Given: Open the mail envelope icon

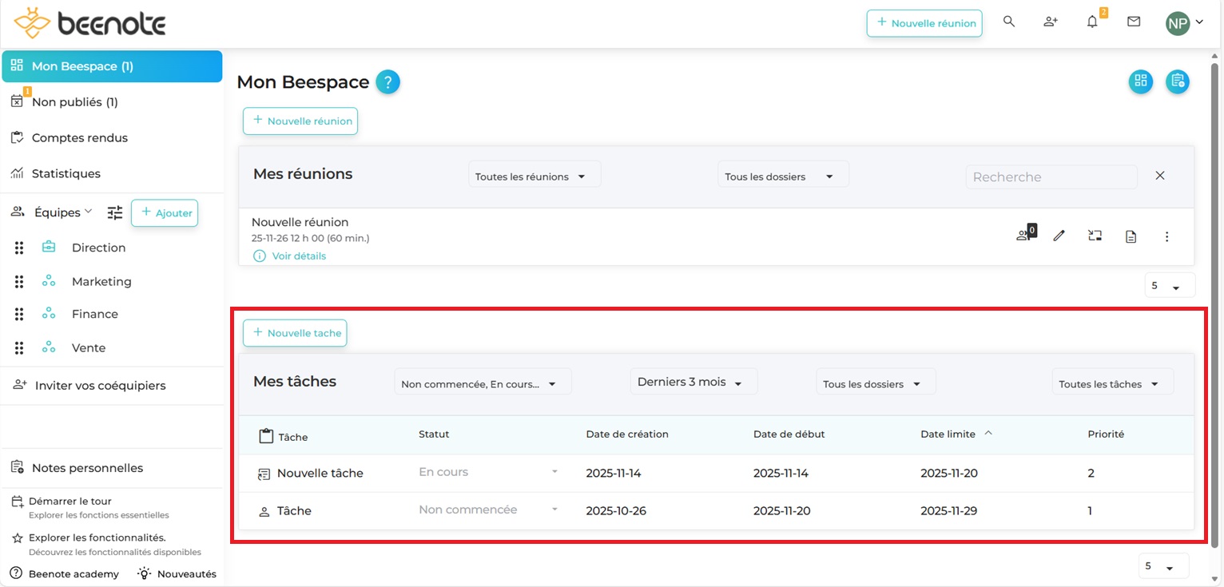Looking at the screenshot, I should point(1134,22).
